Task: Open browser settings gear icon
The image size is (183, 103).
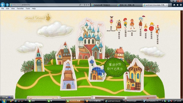Action: 181,5
